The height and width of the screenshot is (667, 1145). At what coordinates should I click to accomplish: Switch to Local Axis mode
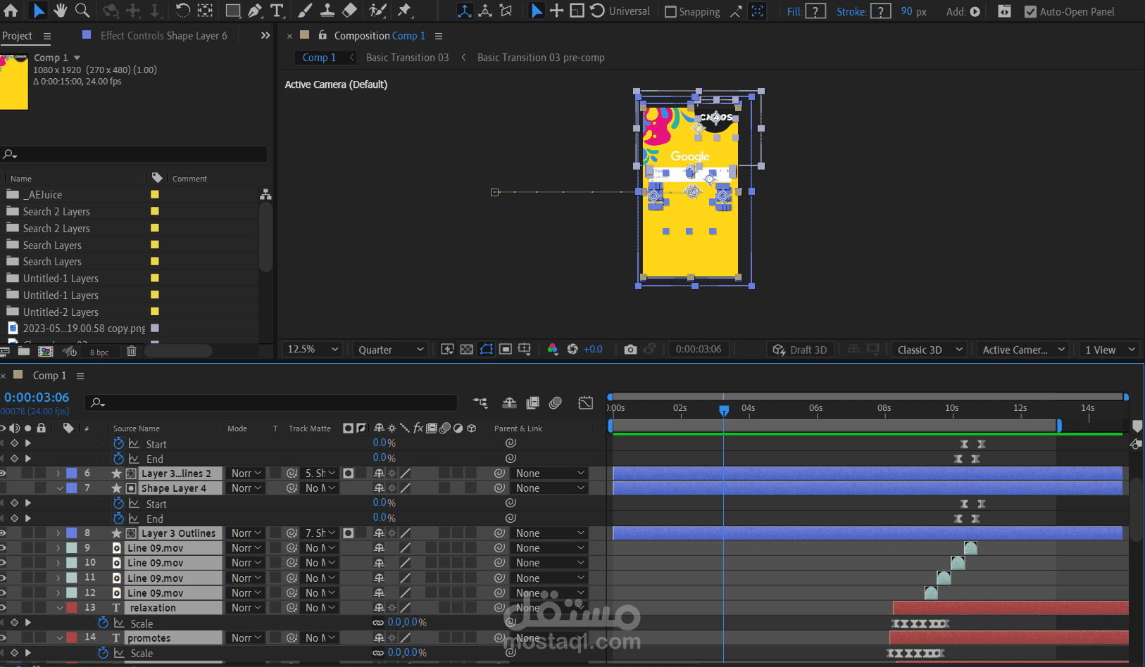click(x=465, y=11)
